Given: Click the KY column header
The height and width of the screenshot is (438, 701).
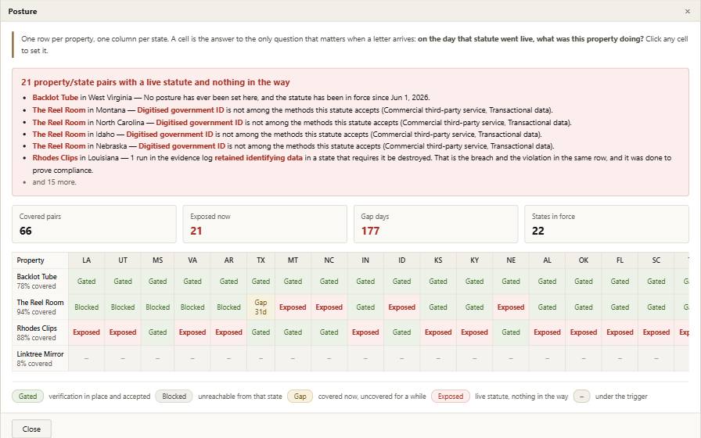Looking at the screenshot, I should coord(474,260).
